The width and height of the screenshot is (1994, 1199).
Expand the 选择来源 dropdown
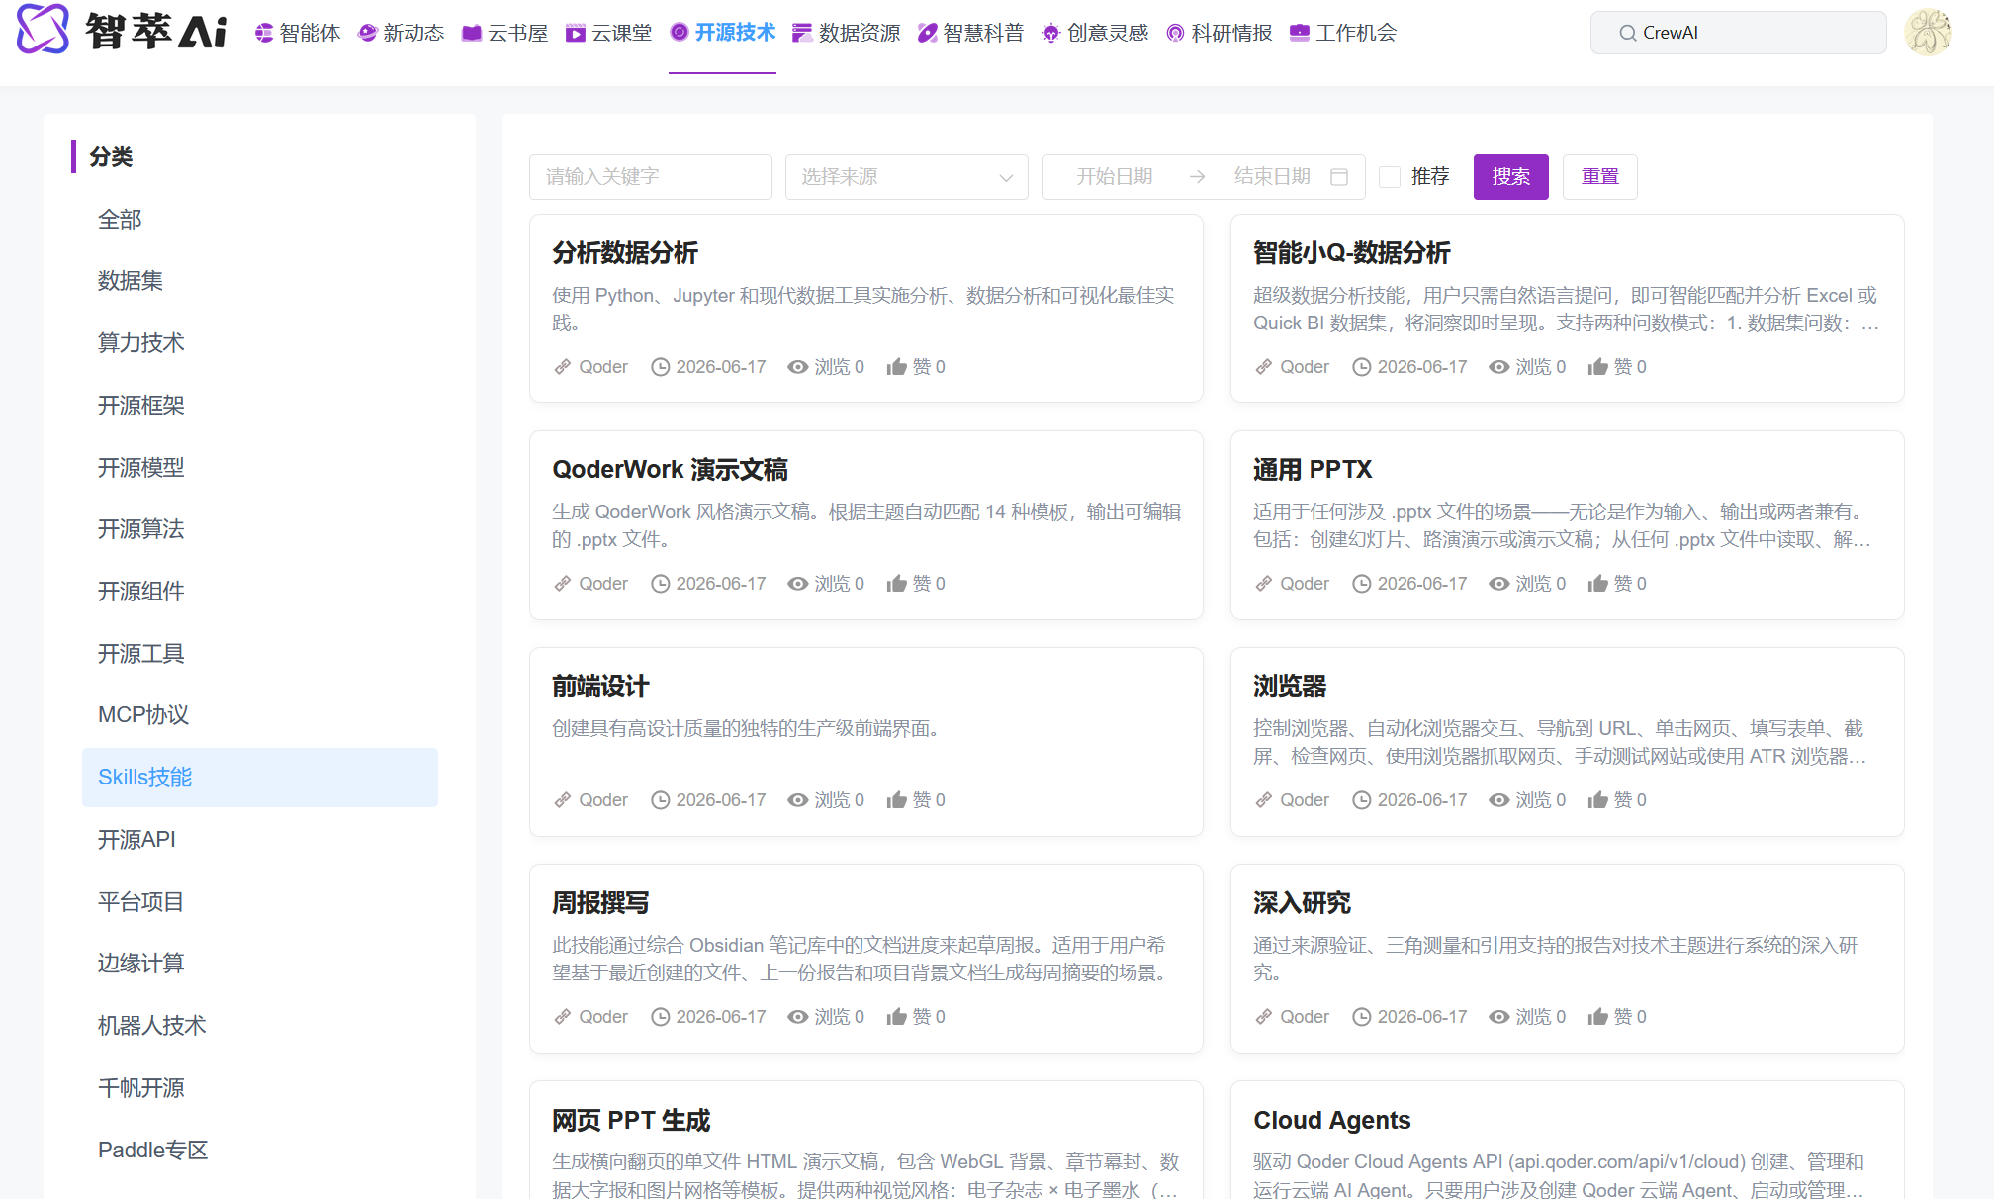tap(907, 177)
